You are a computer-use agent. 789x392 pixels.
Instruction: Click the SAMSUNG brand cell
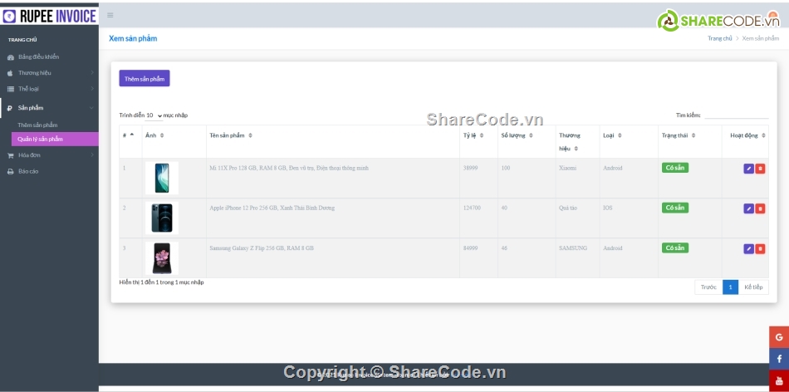(x=573, y=248)
